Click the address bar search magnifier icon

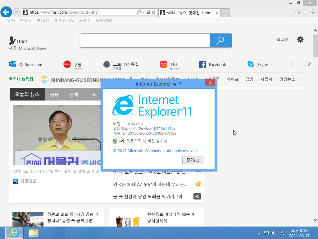point(139,12)
